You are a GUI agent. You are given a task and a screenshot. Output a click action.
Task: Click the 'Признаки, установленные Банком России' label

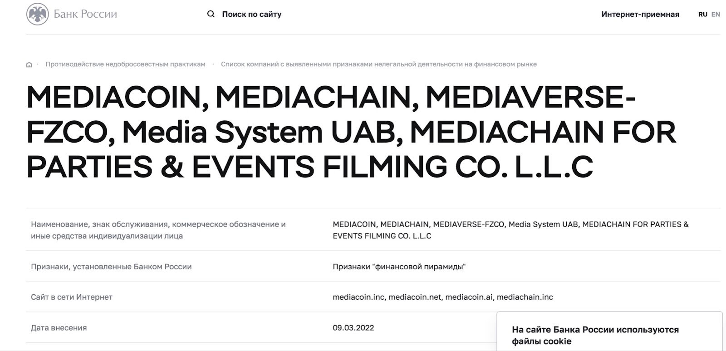pos(111,267)
